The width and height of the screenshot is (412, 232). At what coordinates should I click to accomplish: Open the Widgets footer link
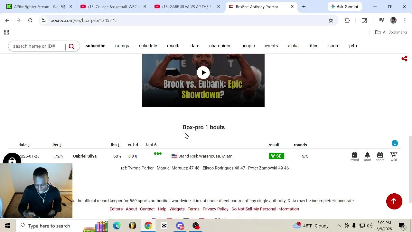click(x=177, y=209)
